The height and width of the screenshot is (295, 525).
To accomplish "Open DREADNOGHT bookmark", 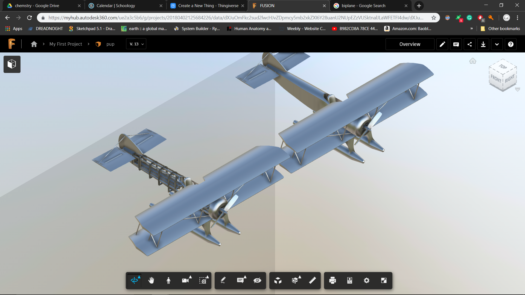I will pos(45,29).
